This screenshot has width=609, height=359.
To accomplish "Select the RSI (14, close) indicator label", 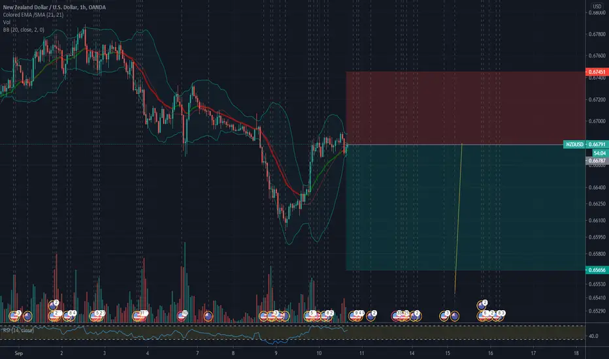I will [18, 330].
